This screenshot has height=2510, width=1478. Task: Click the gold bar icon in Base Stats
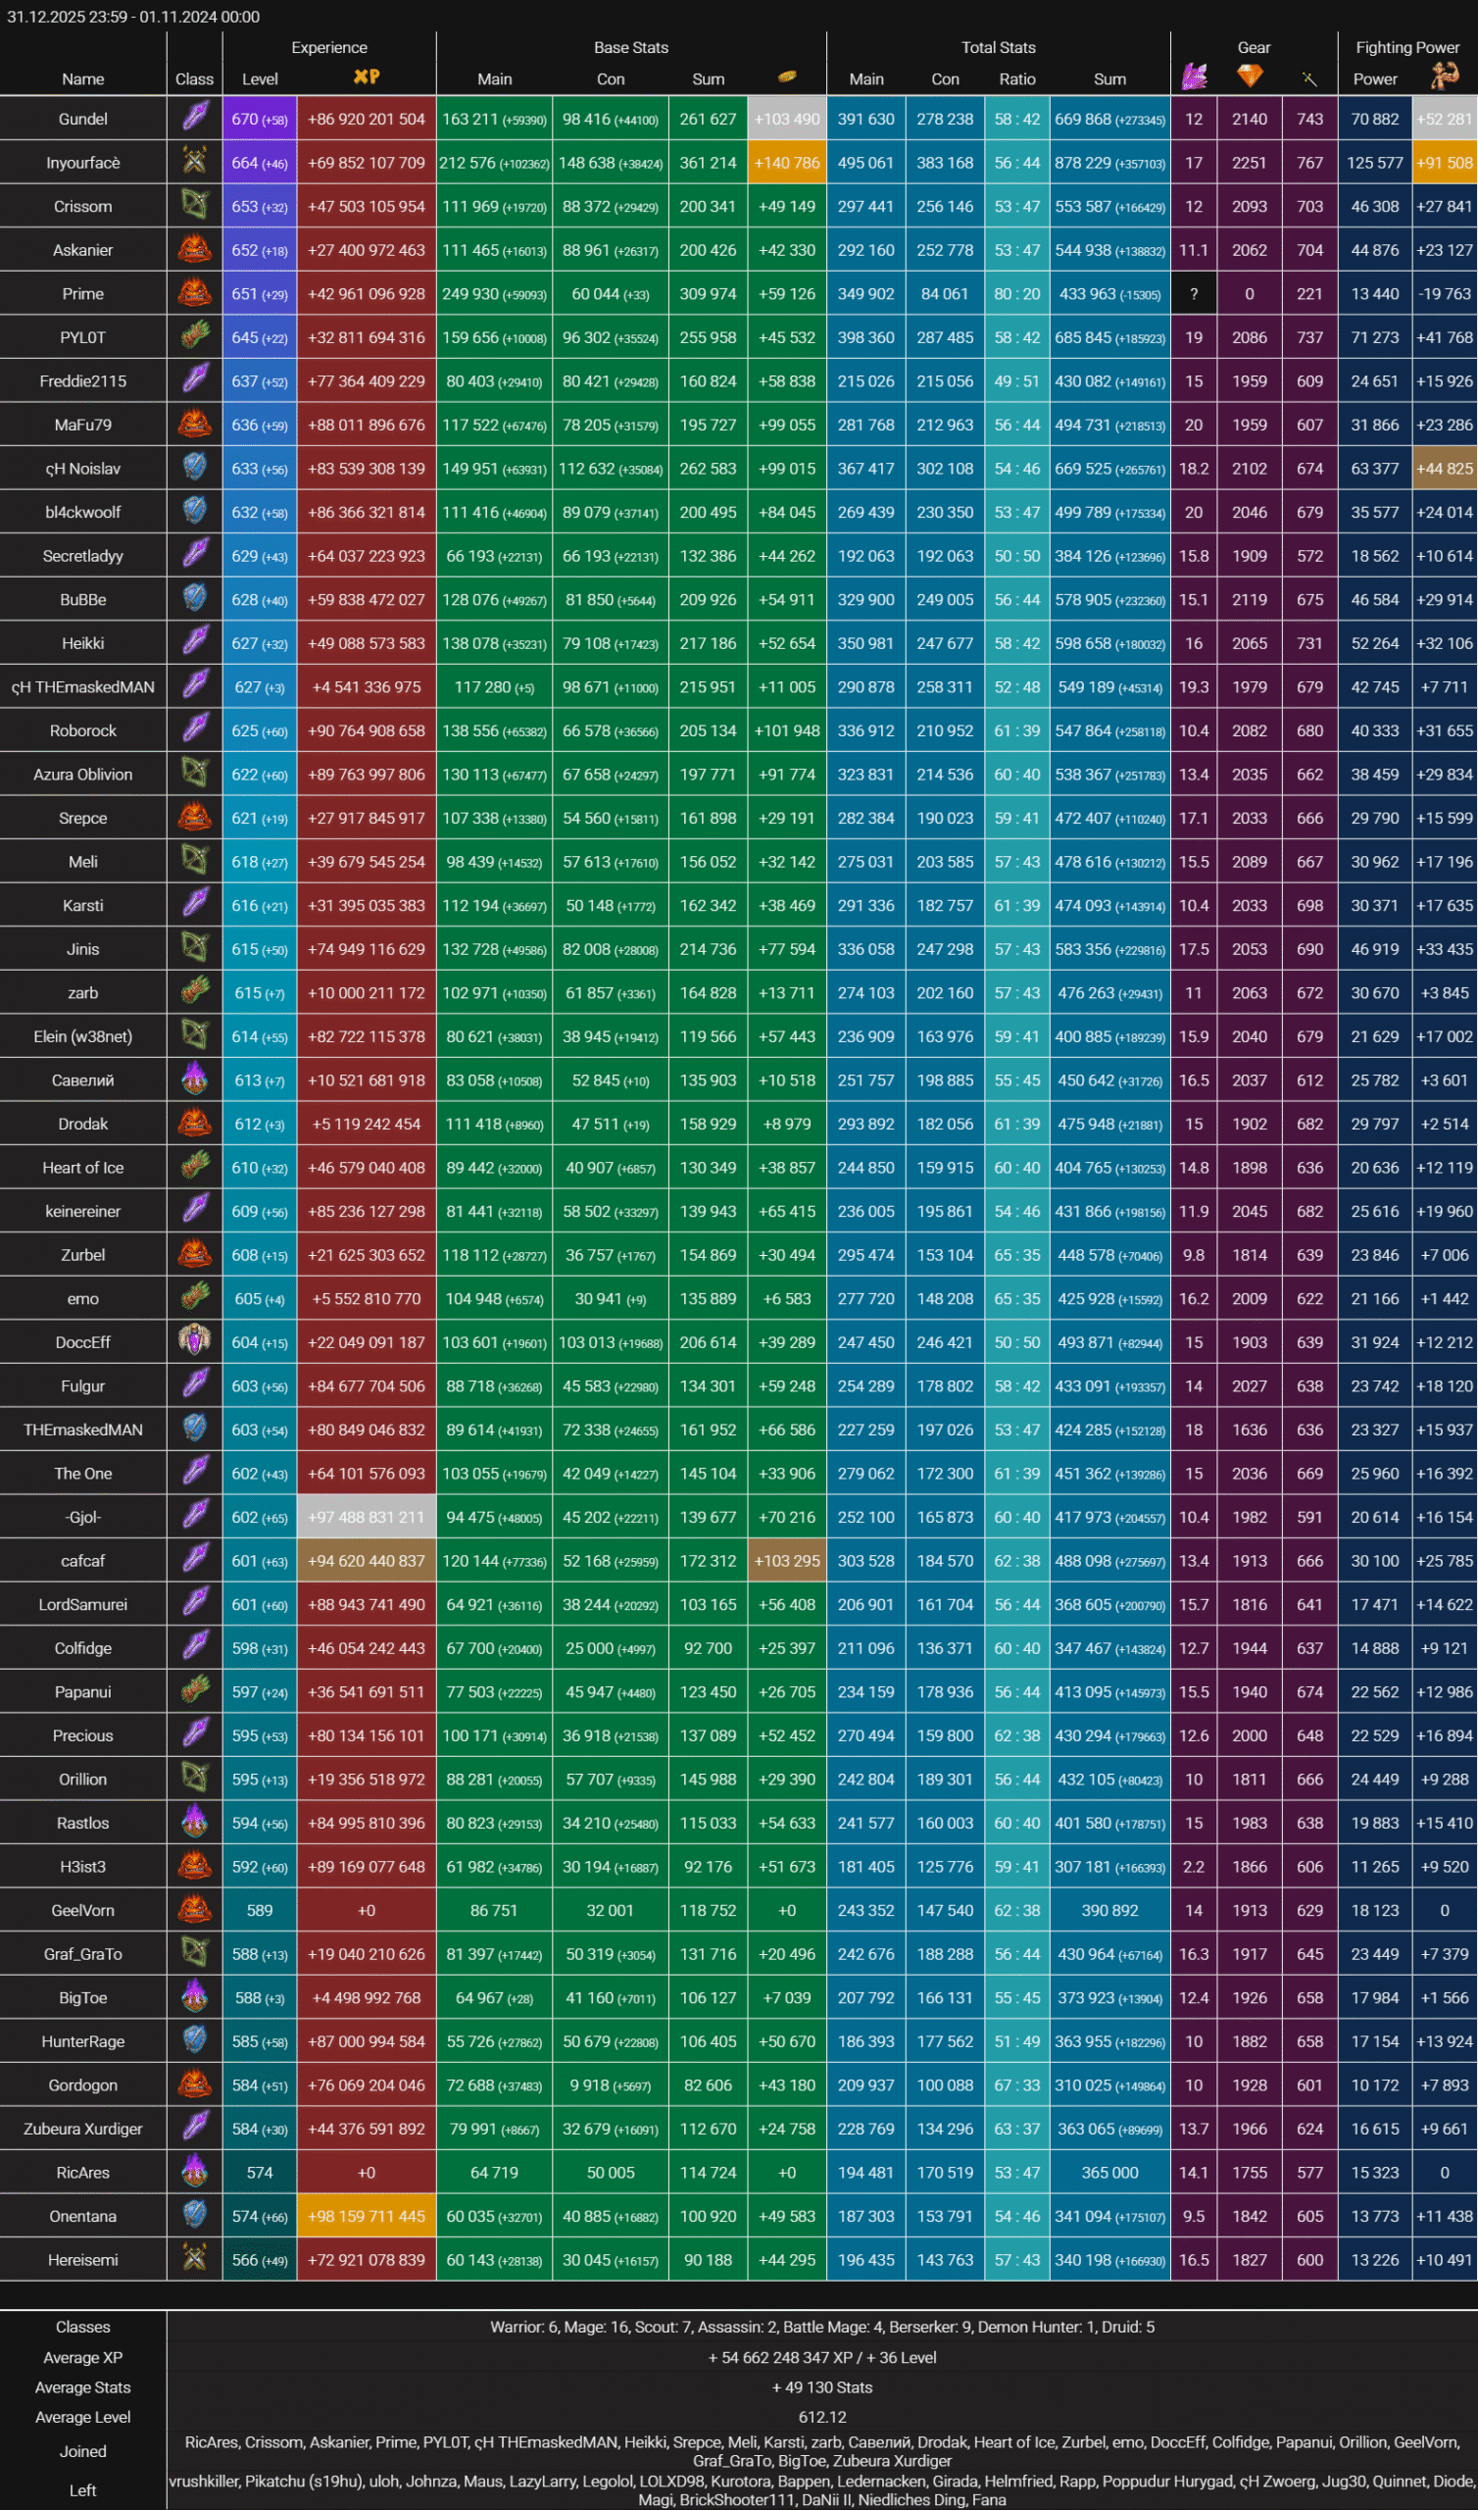coord(787,76)
